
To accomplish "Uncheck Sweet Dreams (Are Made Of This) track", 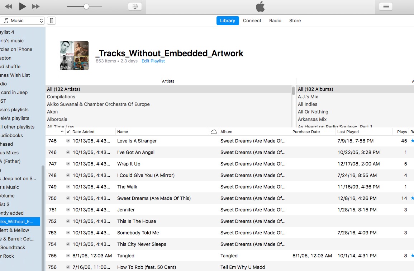I will click(x=68, y=198).
